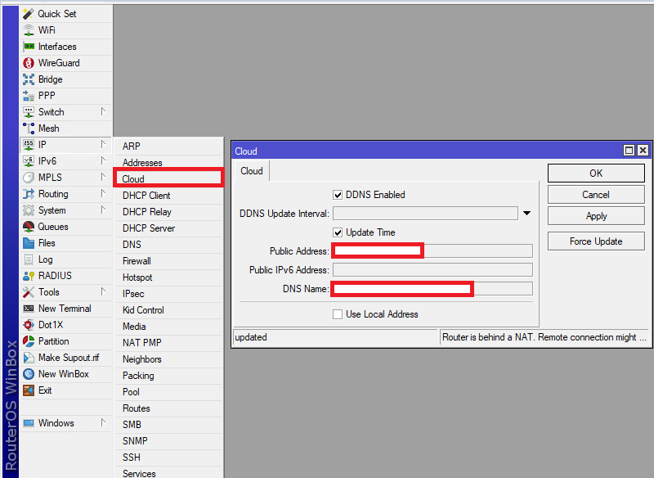Click the 'Router is behind a NAT' status message

pyautogui.click(x=544, y=337)
